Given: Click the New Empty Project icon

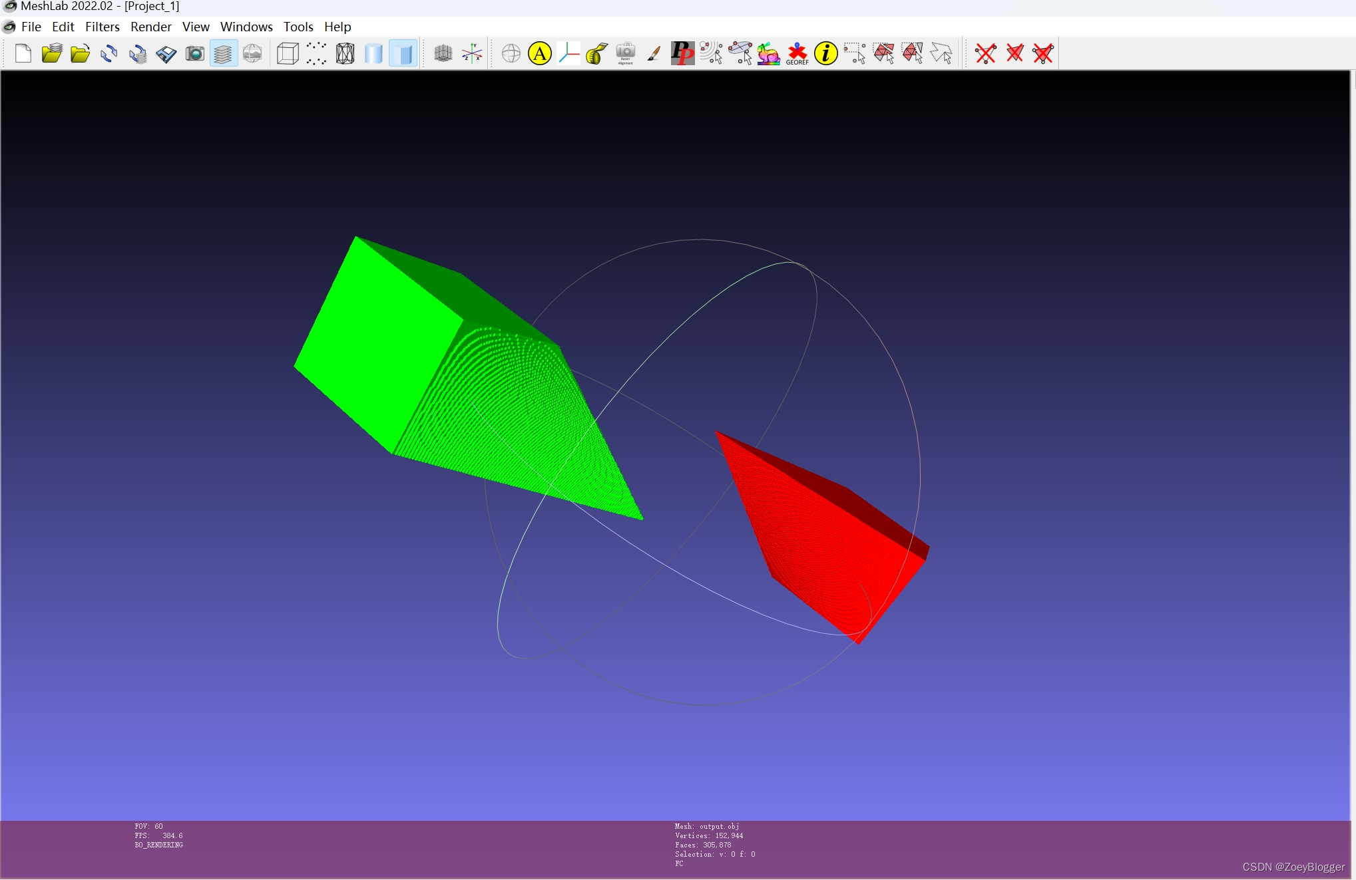Looking at the screenshot, I should pos(23,53).
